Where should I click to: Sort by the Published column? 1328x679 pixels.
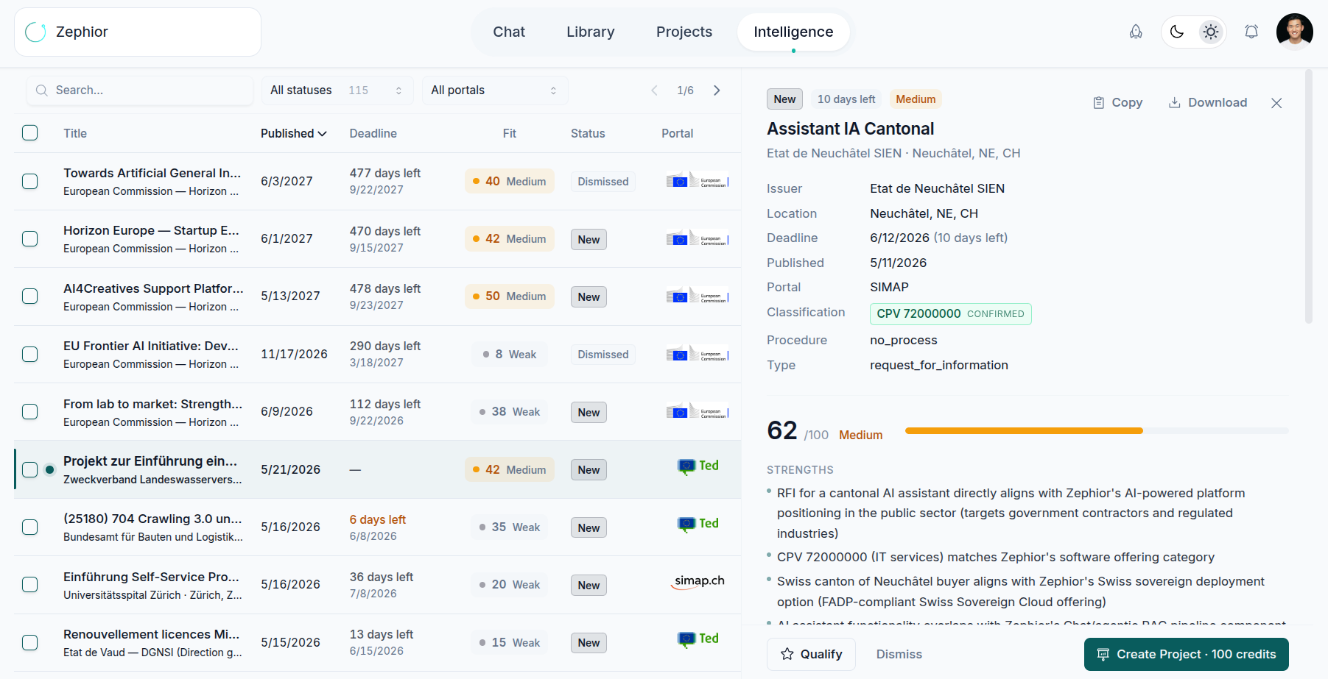click(293, 133)
